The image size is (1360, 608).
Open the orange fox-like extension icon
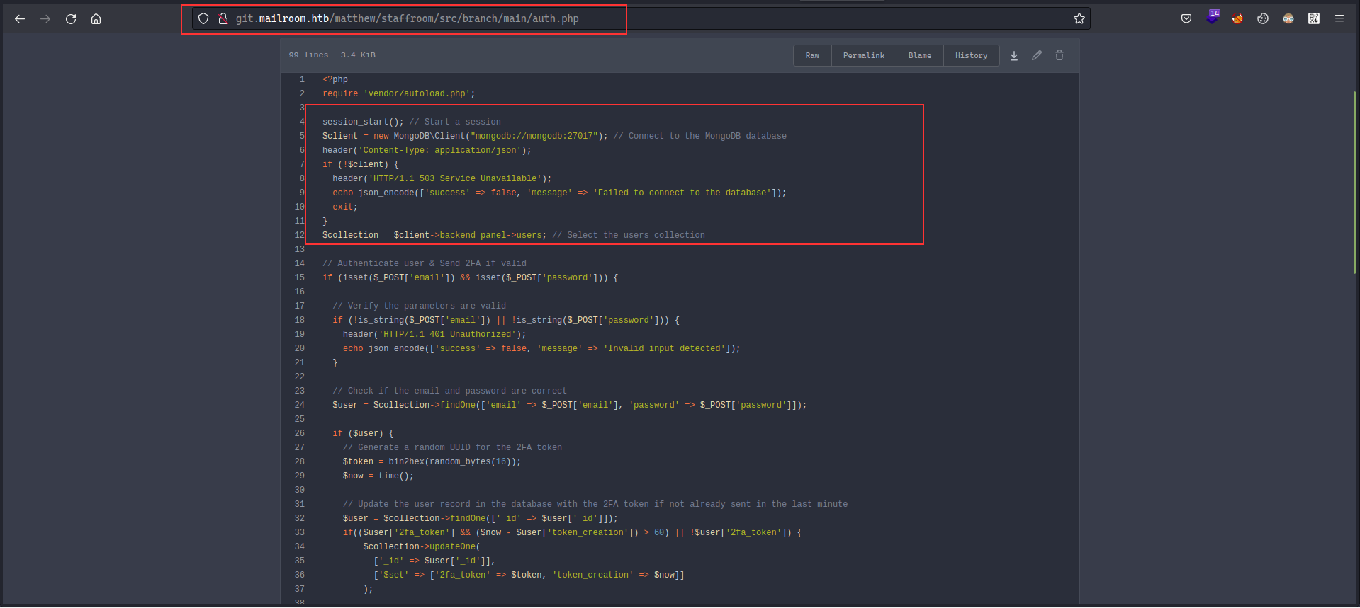pos(1237,18)
